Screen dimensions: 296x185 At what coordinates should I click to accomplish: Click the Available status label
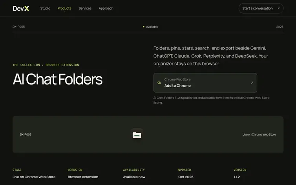(x=152, y=27)
